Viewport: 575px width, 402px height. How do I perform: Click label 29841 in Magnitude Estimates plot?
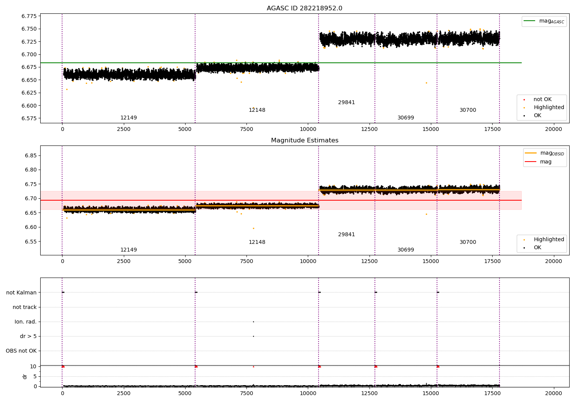coord(347,235)
